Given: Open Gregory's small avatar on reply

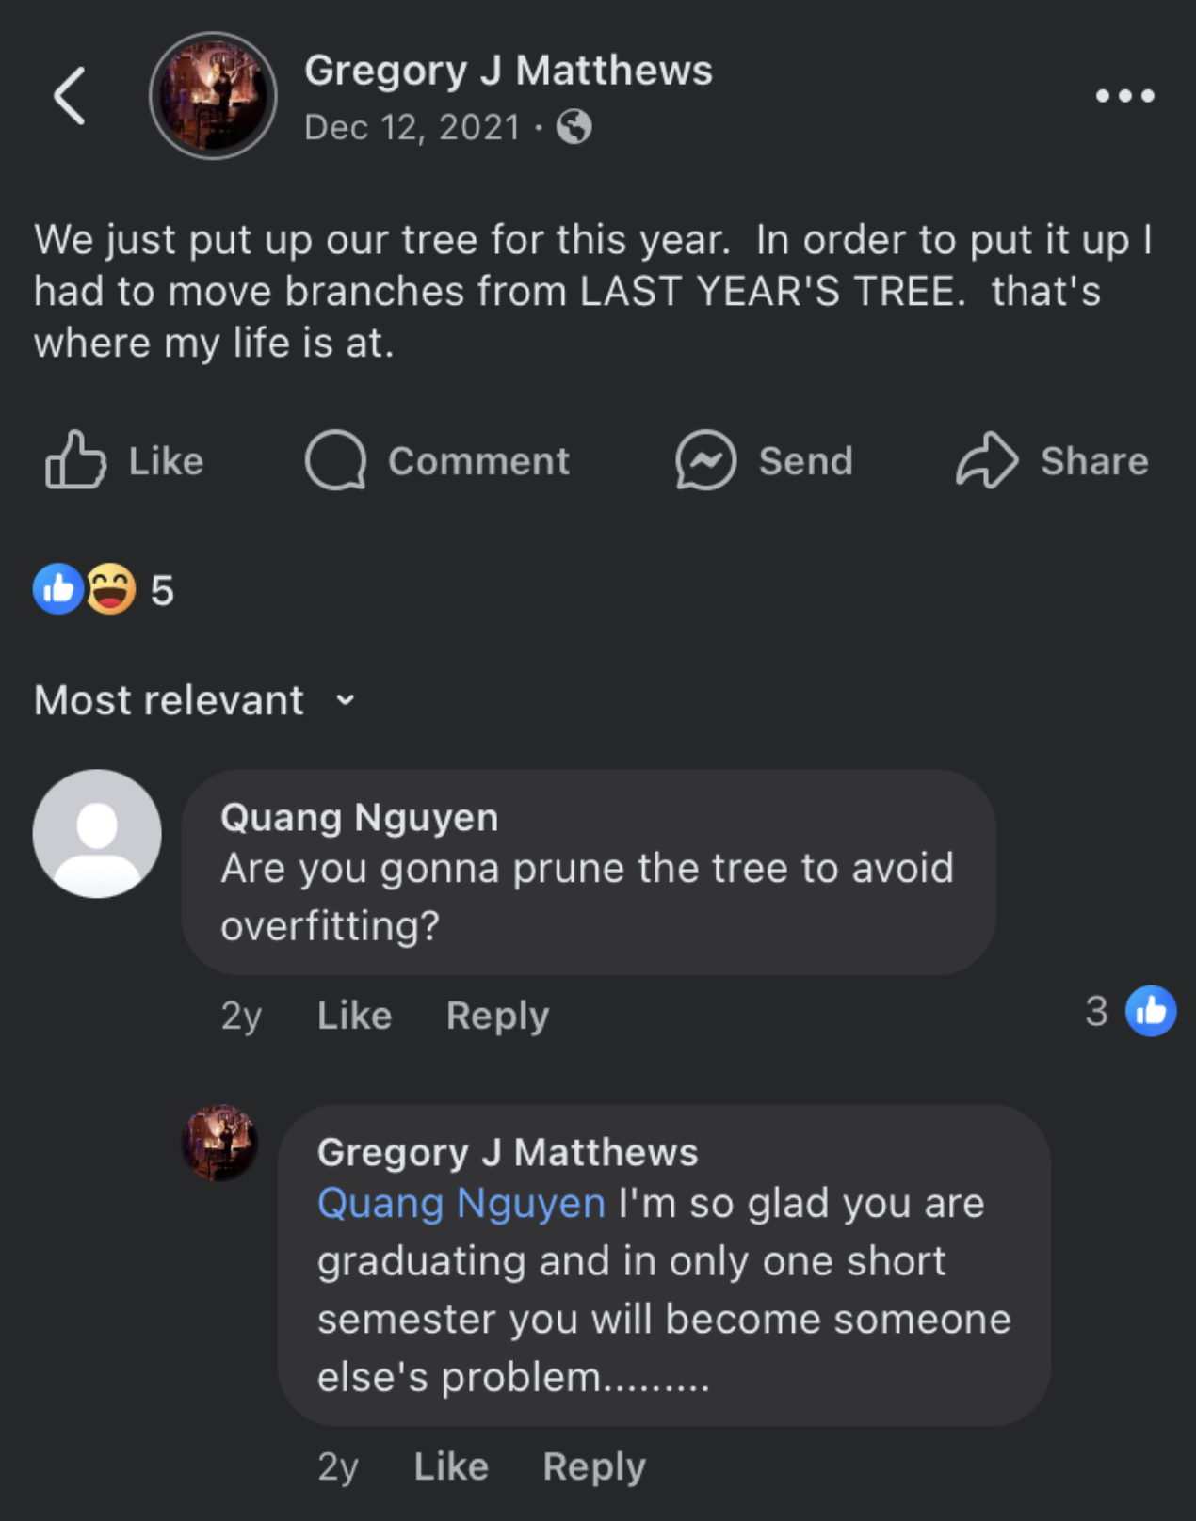Looking at the screenshot, I should tap(219, 1143).
